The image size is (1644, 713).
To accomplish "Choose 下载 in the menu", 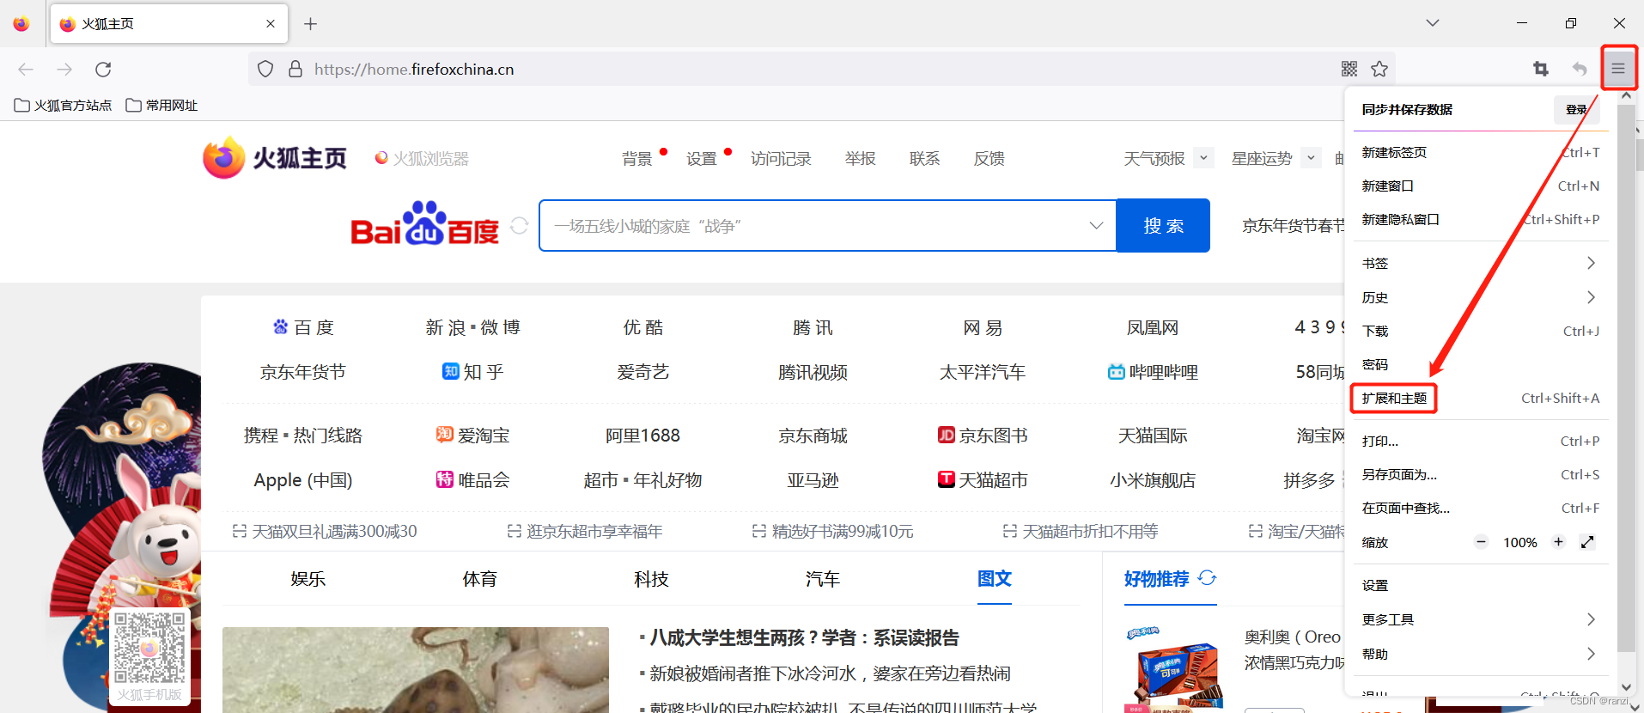I will (x=1480, y=331).
